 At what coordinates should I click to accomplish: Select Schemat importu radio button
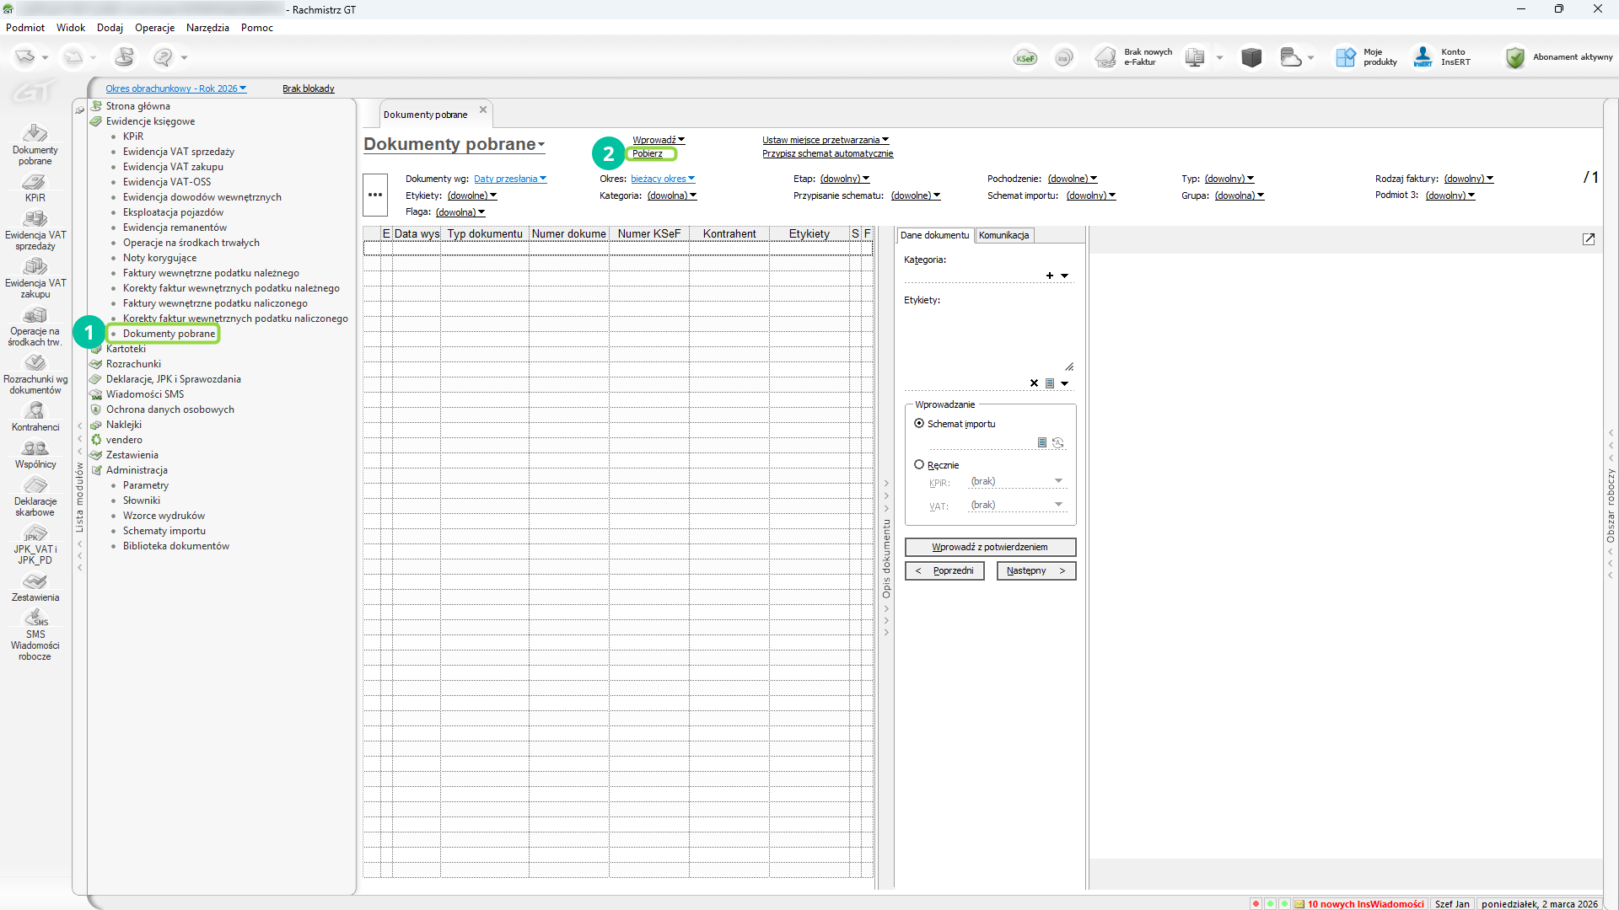tap(919, 424)
